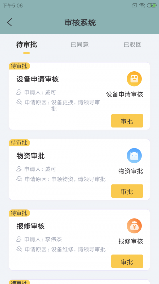Select the 待审批 badge on the first card

click(19, 66)
